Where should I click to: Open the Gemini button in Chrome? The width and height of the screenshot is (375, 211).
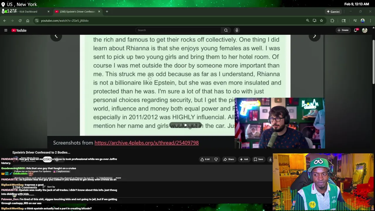tap(333, 11)
